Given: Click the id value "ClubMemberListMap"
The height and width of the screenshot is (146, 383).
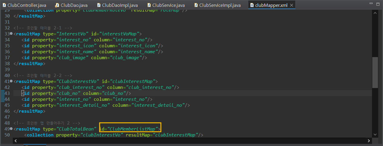Looking at the screenshot, I should tap(133, 129).
